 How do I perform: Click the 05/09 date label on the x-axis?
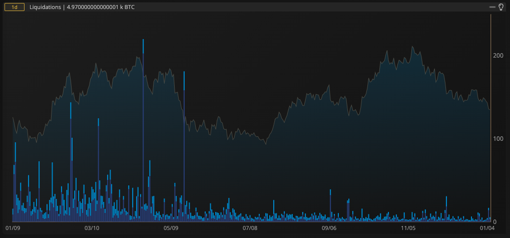(x=171, y=228)
